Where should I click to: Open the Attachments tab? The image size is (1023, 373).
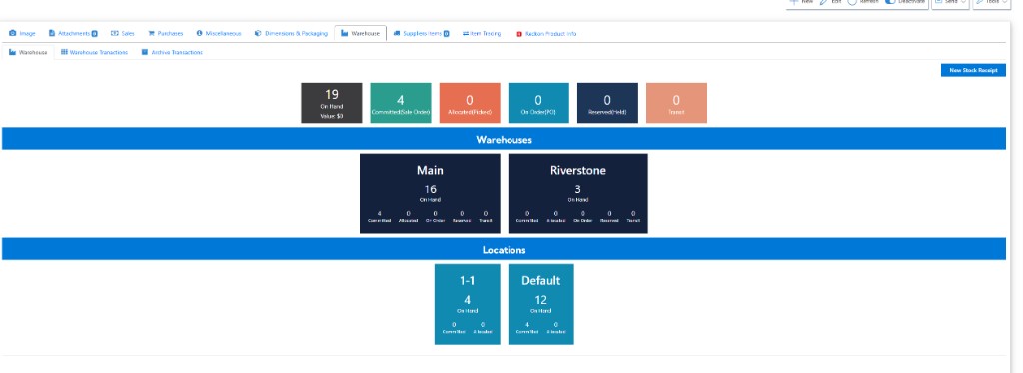point(72,33)
